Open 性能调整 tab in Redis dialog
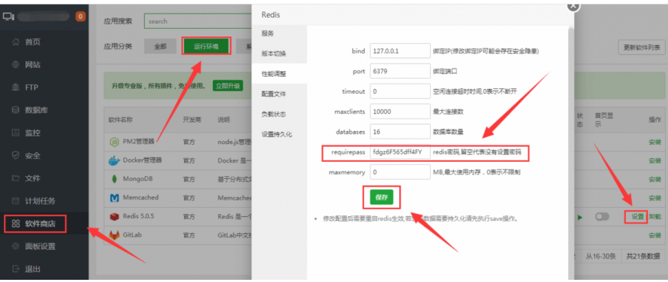Viewport: 668px width, 282px height. [279, 74]
